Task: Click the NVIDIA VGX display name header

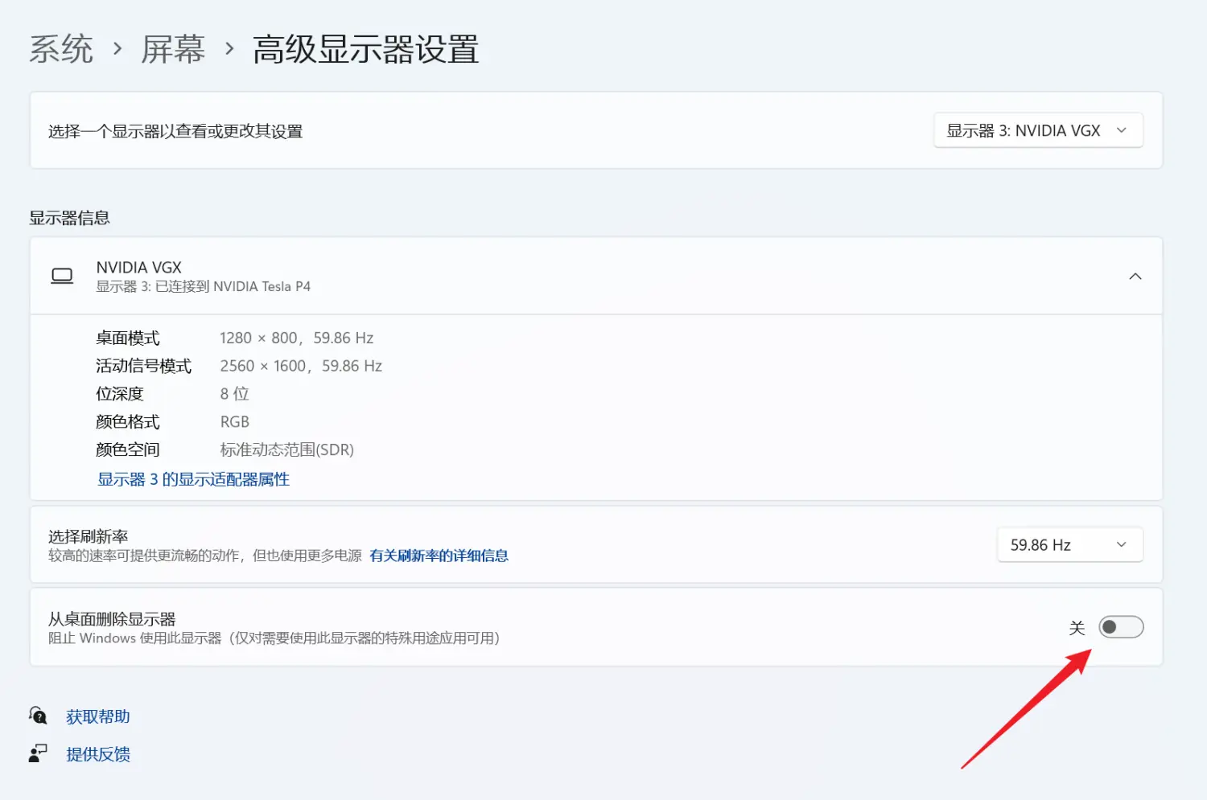Action: click(x=139, y=268)
